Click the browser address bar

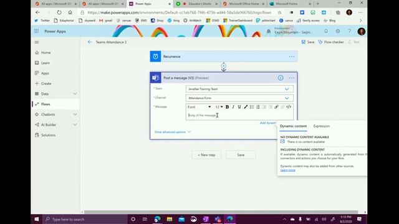(x=179, y=12)
